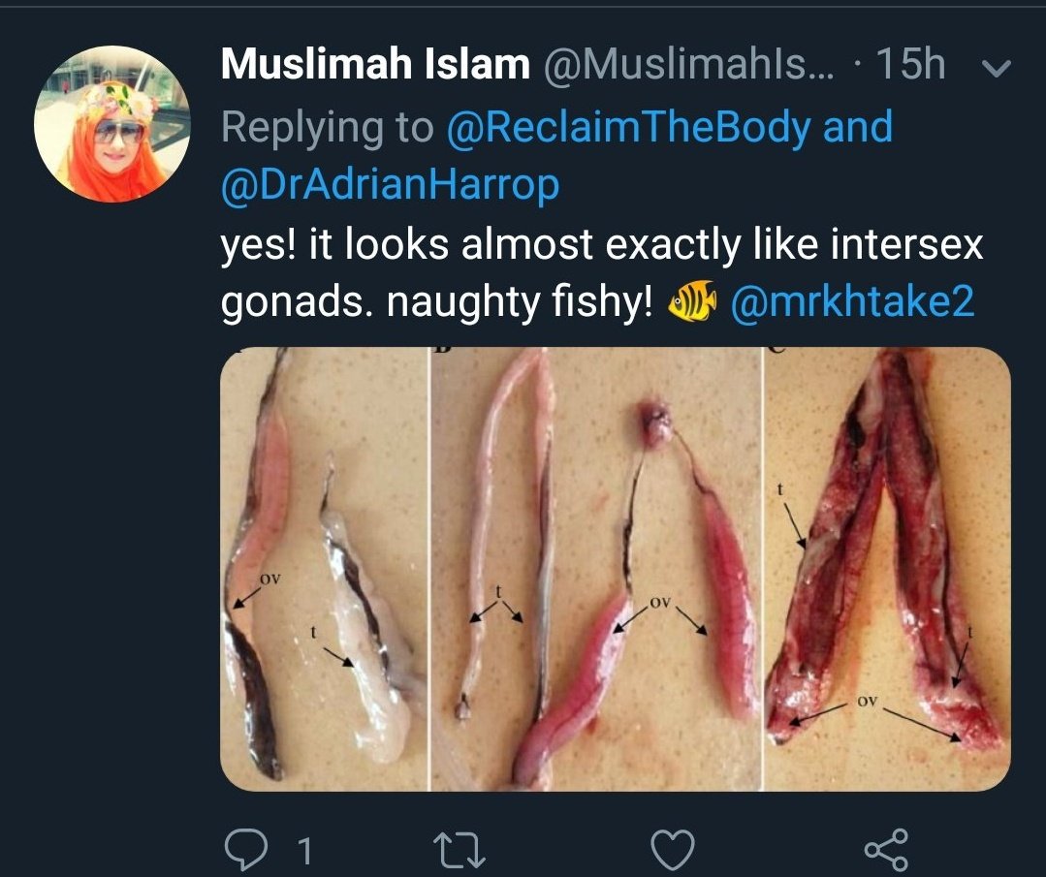Tap the word "and" in reply line
Screen dimensions: 1046x877
pos(858,126)
